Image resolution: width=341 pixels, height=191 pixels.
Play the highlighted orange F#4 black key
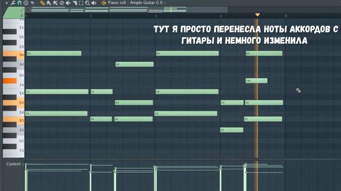(10, 81)
